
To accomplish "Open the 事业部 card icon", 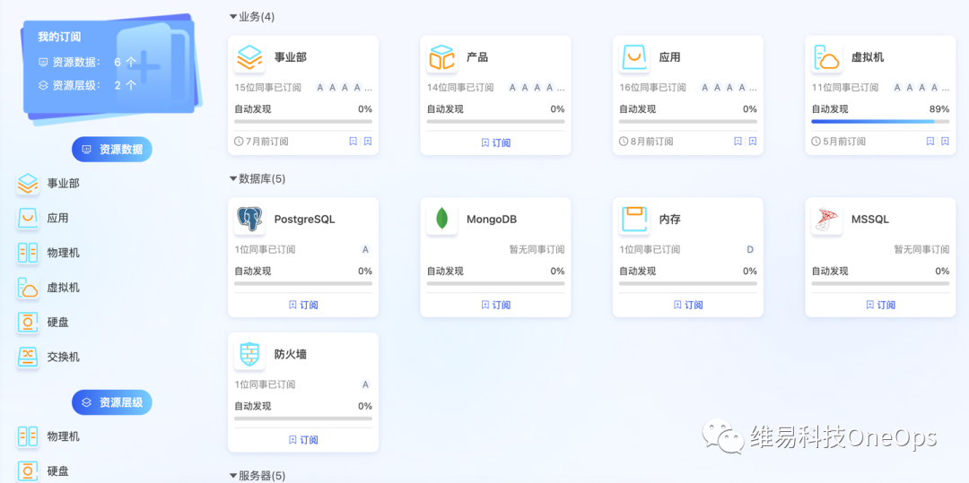I will [249, 57].
